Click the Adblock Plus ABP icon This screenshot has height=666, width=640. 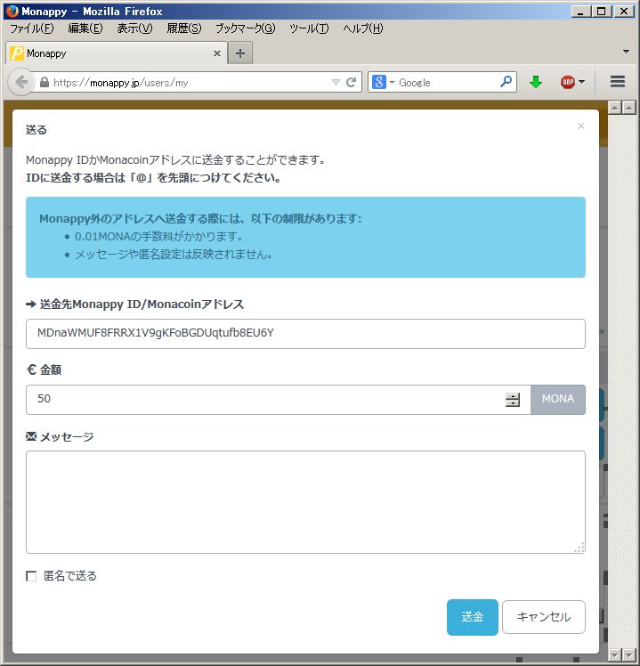click(x=568, y=82)
